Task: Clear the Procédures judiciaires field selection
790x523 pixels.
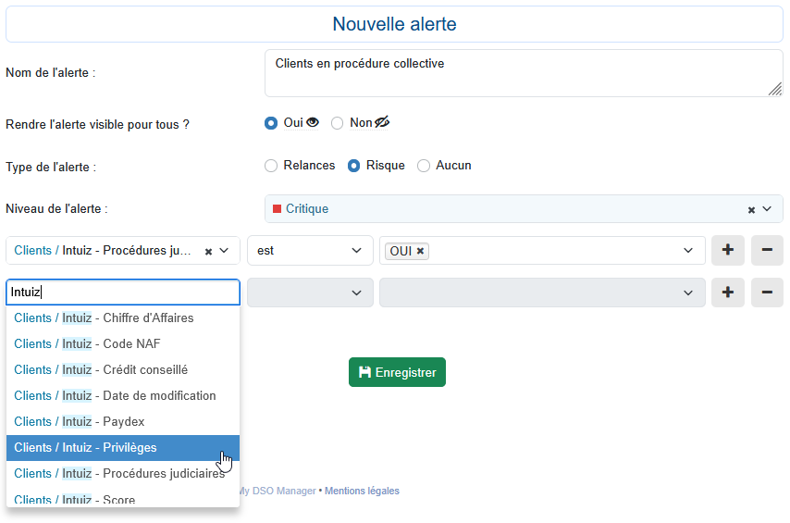Action: 208,251
